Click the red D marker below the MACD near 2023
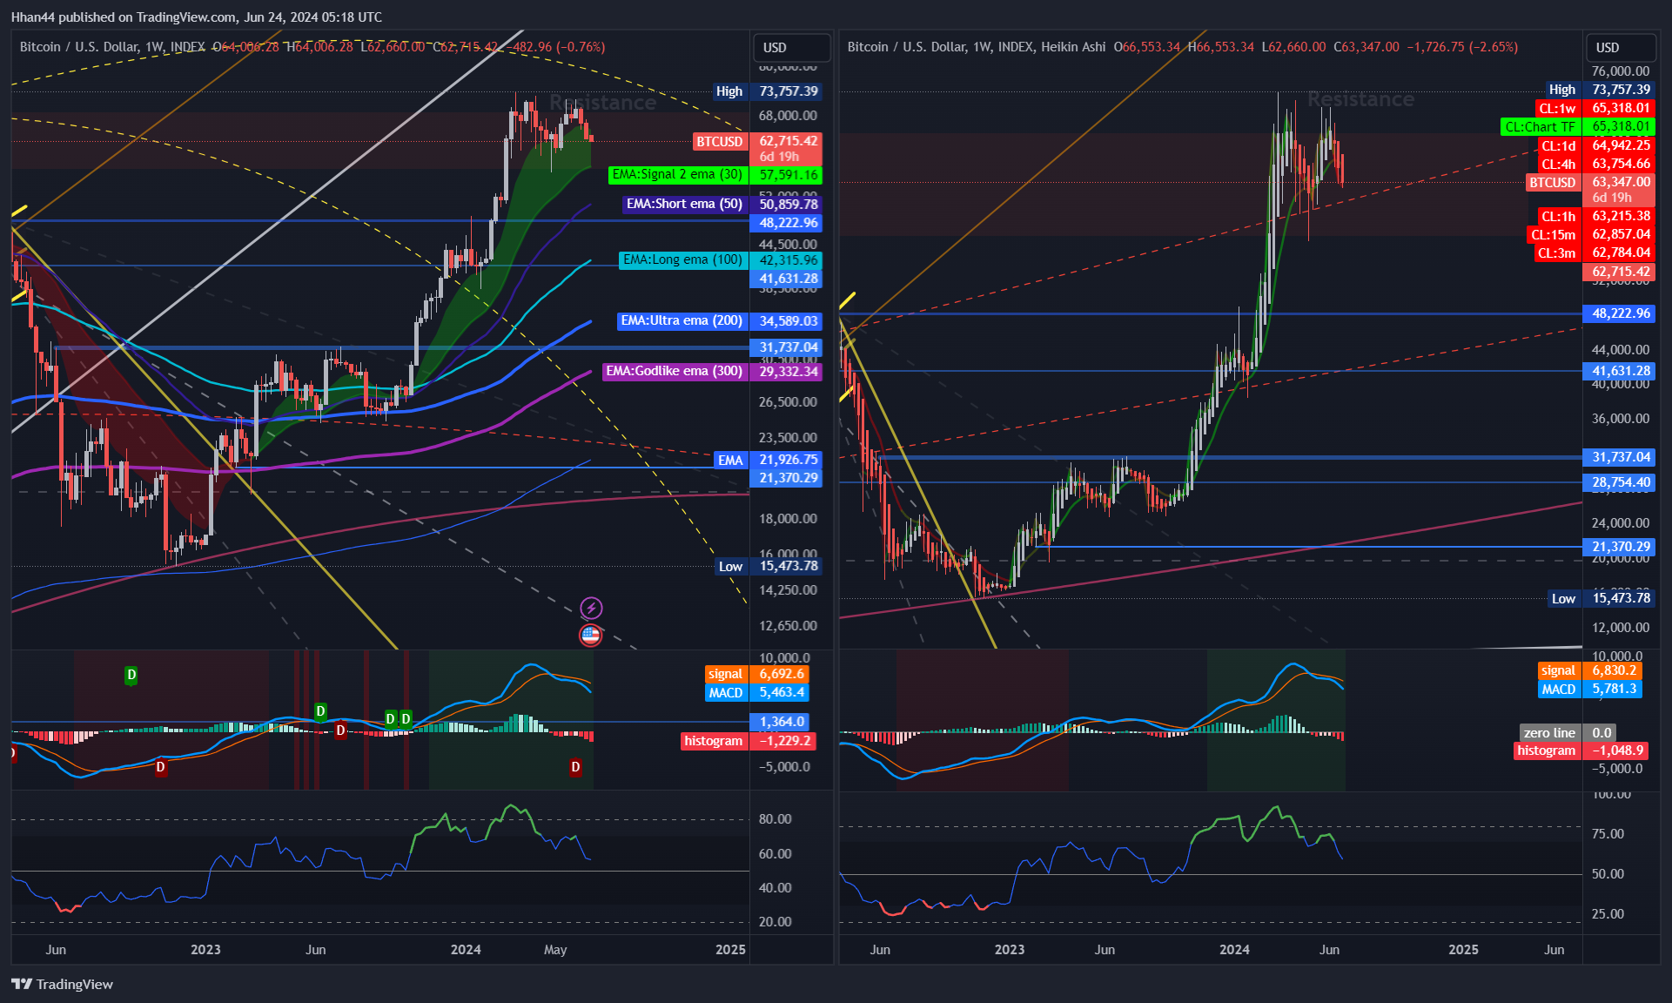 [x=160, y=767]
